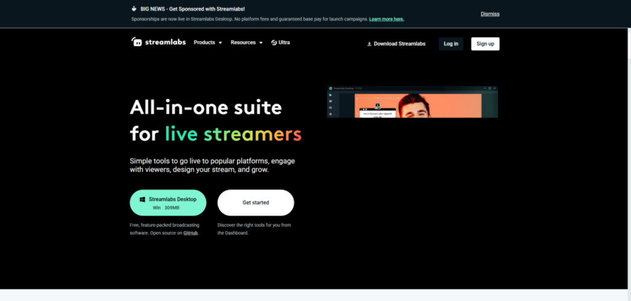Screen dimensions: 631x301
Task: Open the GitHub link
Action: [x=190, y=233]
